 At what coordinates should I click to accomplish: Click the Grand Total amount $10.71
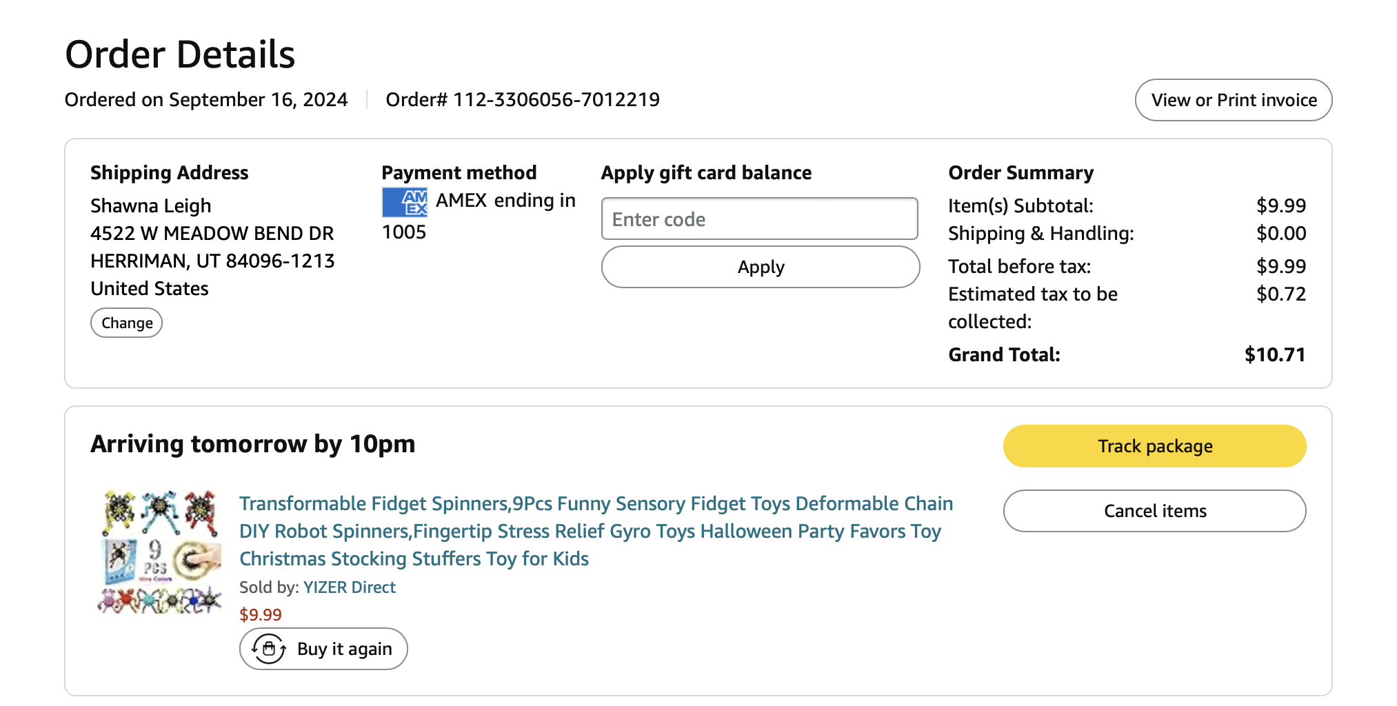click(1274, 354)
